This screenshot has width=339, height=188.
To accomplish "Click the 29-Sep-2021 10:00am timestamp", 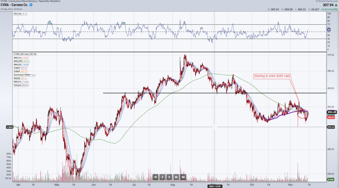I will 11,9.
